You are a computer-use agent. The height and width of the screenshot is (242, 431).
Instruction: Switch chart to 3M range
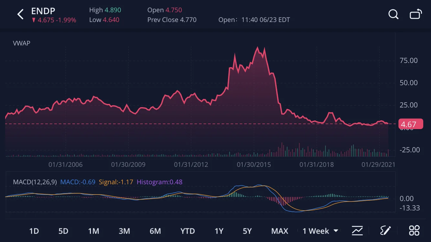(124, 231)
